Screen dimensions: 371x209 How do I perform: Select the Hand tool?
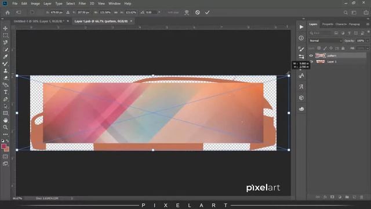click(x=5, y=120)
